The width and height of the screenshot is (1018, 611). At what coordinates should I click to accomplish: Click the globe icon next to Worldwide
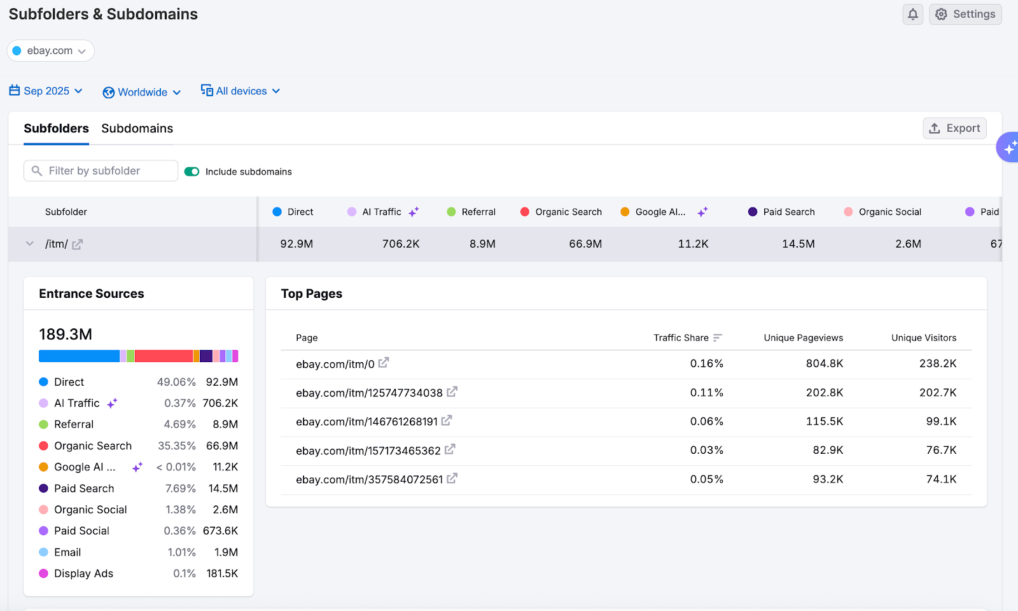pyautogui.click(x=109, y=92)
